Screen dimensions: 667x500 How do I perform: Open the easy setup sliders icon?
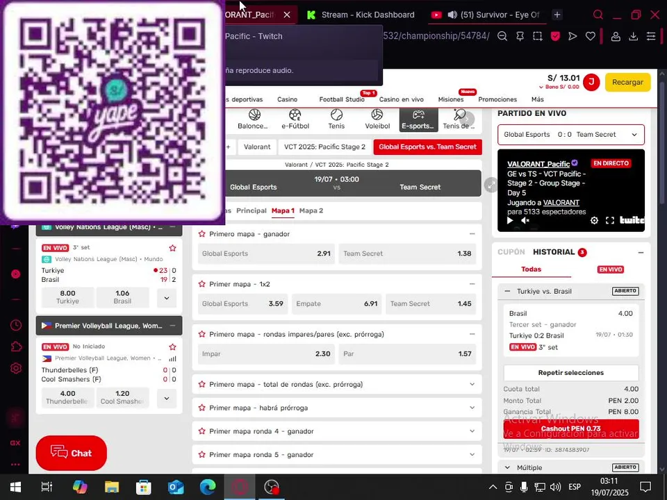(x=651, y=37)
